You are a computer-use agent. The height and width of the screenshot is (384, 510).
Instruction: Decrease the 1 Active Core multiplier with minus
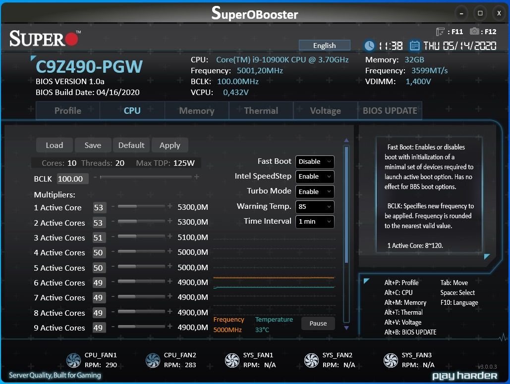coord(113,207)
